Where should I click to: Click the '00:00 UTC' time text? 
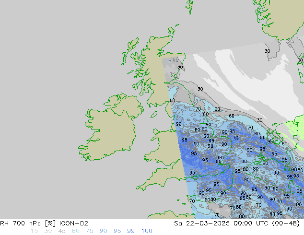[x=251, y=223]
